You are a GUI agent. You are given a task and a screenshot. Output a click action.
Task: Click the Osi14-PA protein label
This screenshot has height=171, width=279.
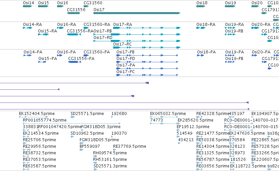click(33, 52)
